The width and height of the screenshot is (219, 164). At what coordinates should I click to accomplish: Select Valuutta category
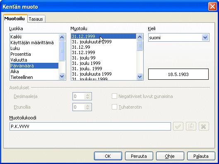coord(34,60)
